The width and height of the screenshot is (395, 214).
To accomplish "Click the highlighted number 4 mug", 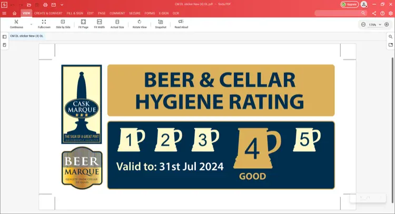I will tap(257, 149).
